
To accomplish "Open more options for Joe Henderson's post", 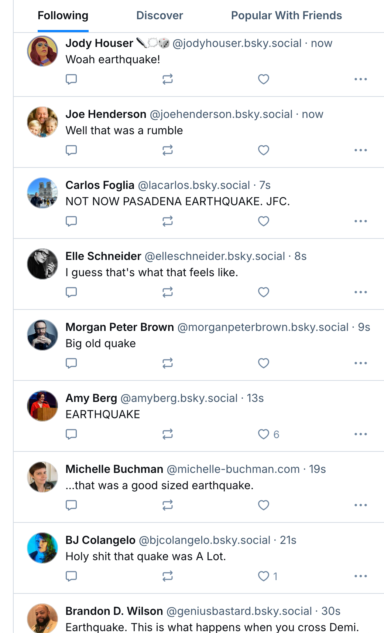I will [x=360, y=150].
